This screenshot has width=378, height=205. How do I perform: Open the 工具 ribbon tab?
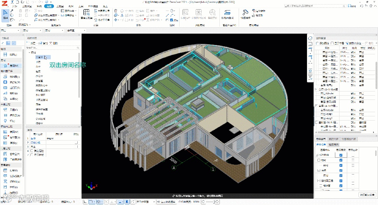click(81, 6)
